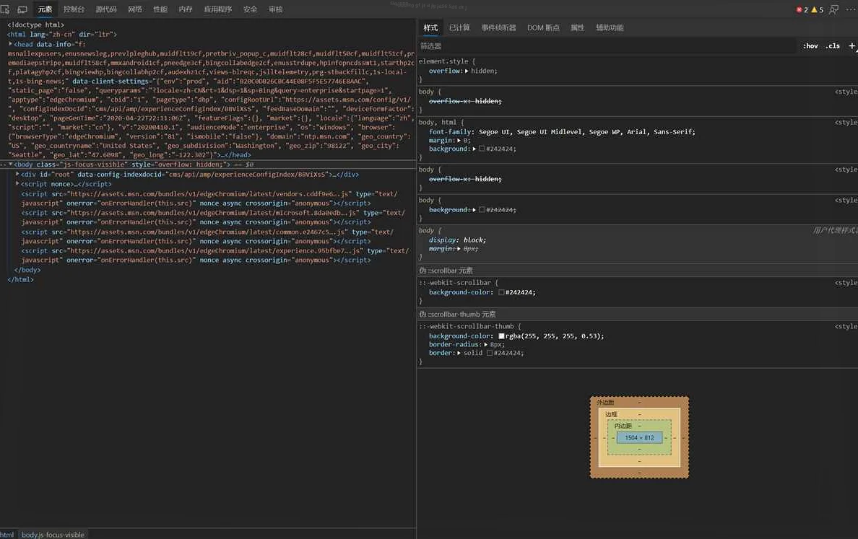858x539 pixels.
Task: Activate the inspect element picker icon
Action: coord(6,9)
